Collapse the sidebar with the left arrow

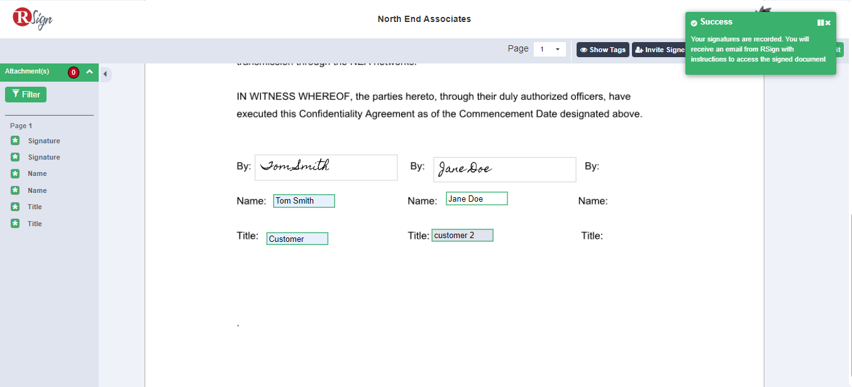106,74
